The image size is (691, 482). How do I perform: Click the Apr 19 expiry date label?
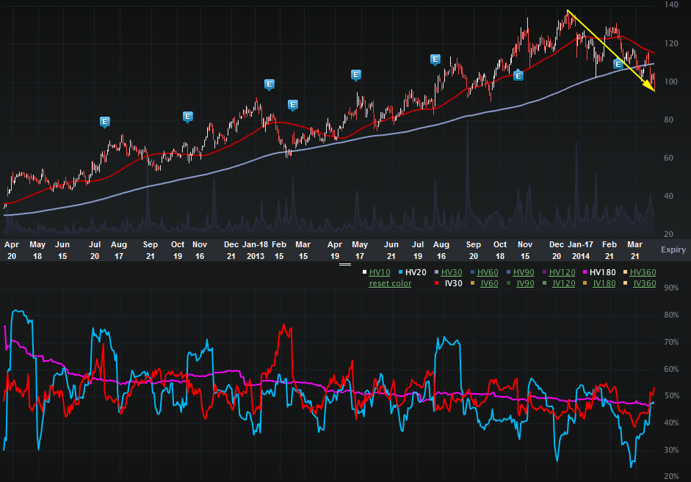tap(335, 250)
